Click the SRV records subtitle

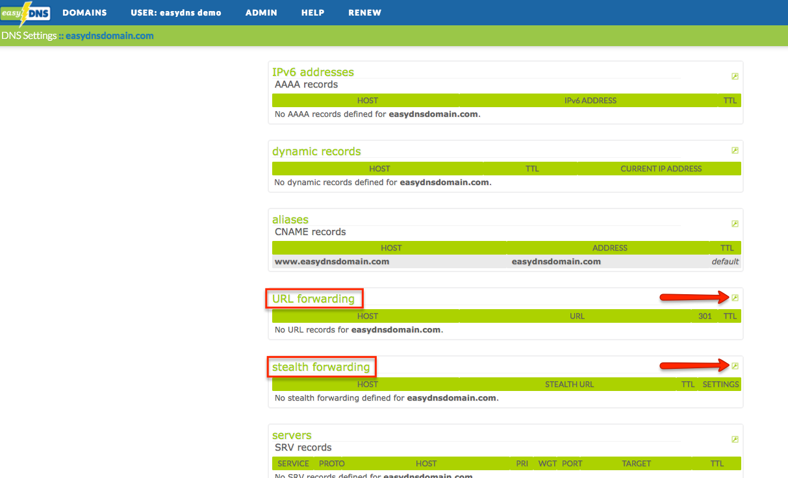[x=303, y=447]
